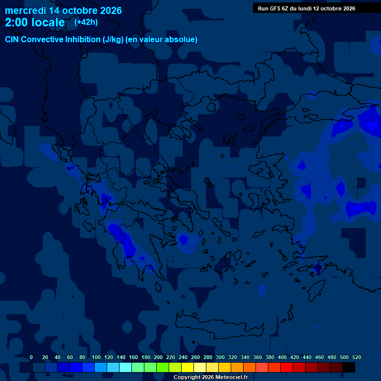381x381 pixels.
Task: Click the legend value '20'
Action: 45,357
